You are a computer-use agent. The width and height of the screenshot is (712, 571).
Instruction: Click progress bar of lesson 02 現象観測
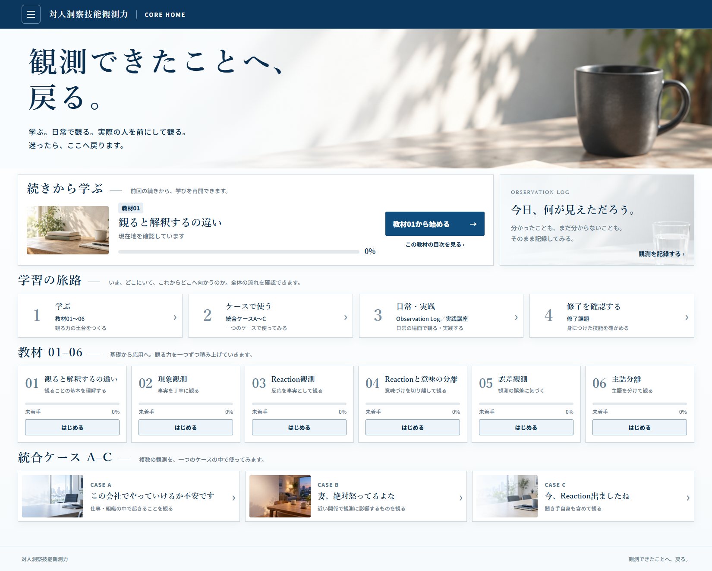pyautogui.click(x=186, y=404)
